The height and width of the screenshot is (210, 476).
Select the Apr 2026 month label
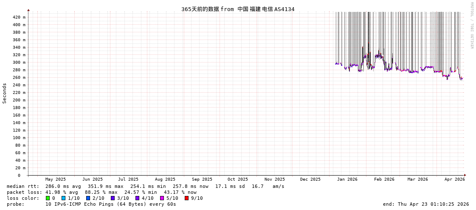[x=454, y=179]
